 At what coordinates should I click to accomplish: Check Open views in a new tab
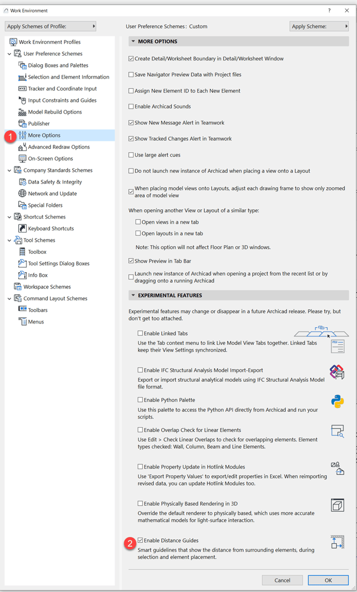pyautogui.click(x=138, y=222)
